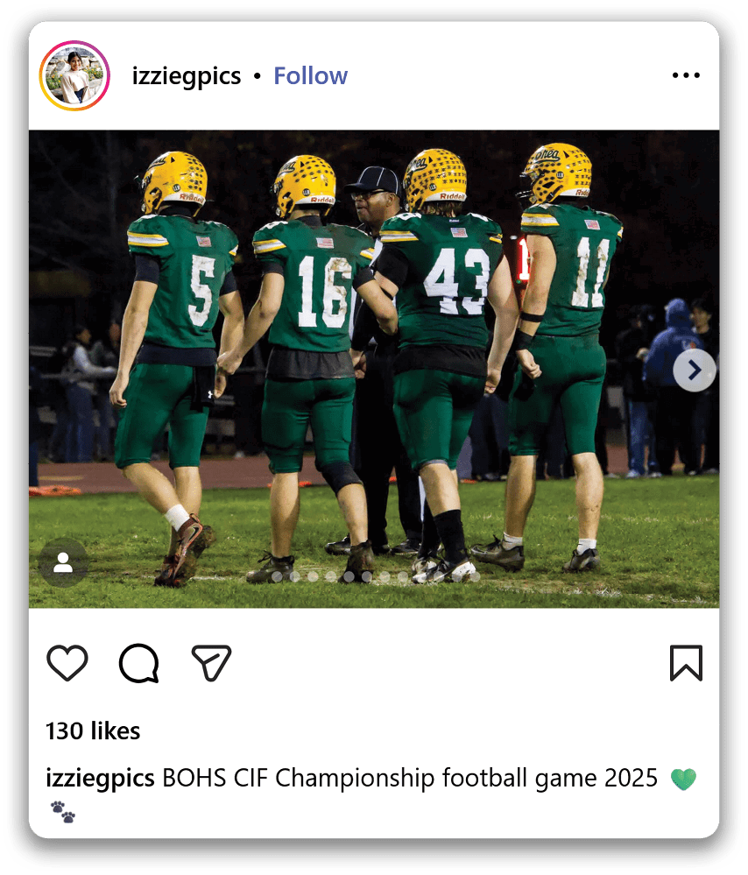
Task: View the list of 130 likes
Action: pyautogui.click(x=93, y=731)
